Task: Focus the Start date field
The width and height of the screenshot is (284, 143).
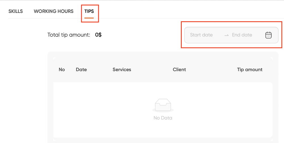Action: click(201, 35)
